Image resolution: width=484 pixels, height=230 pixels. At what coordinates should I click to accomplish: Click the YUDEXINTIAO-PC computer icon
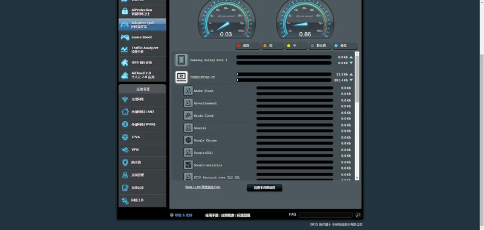point(181,77)
